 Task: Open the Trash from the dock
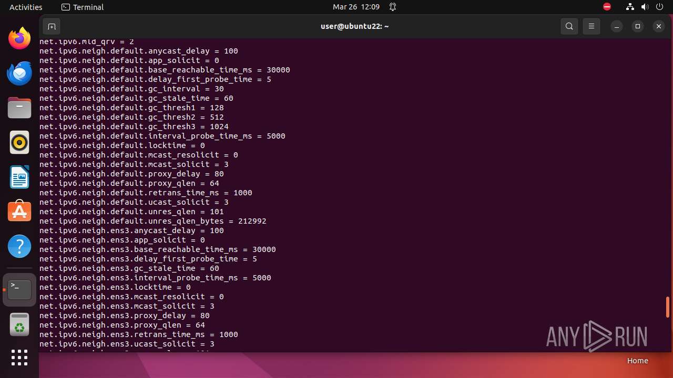(x=19, y=324)
